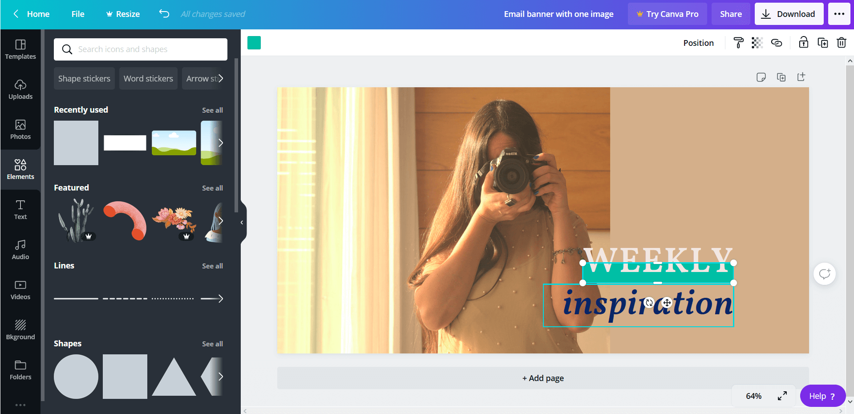See all Featured elements

[212, 188]
